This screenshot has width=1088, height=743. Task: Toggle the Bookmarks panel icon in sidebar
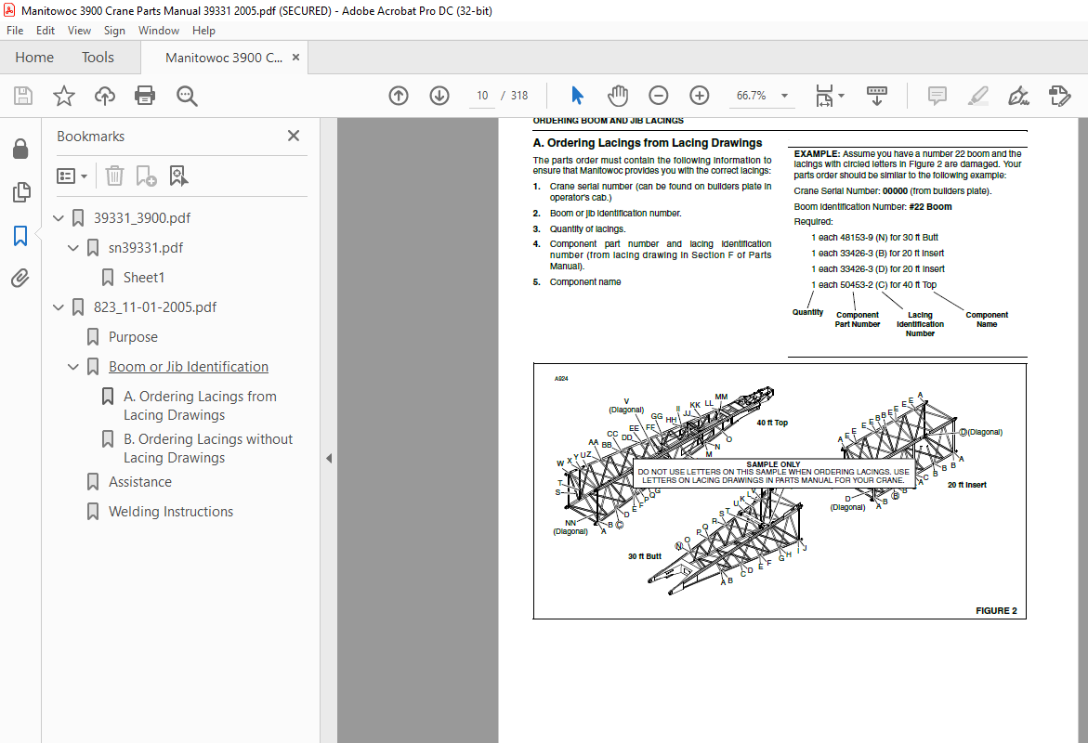click(20, 236)
